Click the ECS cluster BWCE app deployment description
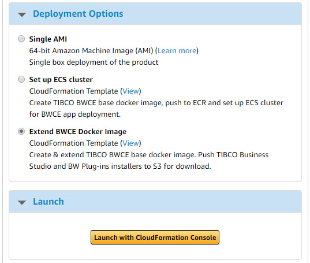 pos(156,109)
